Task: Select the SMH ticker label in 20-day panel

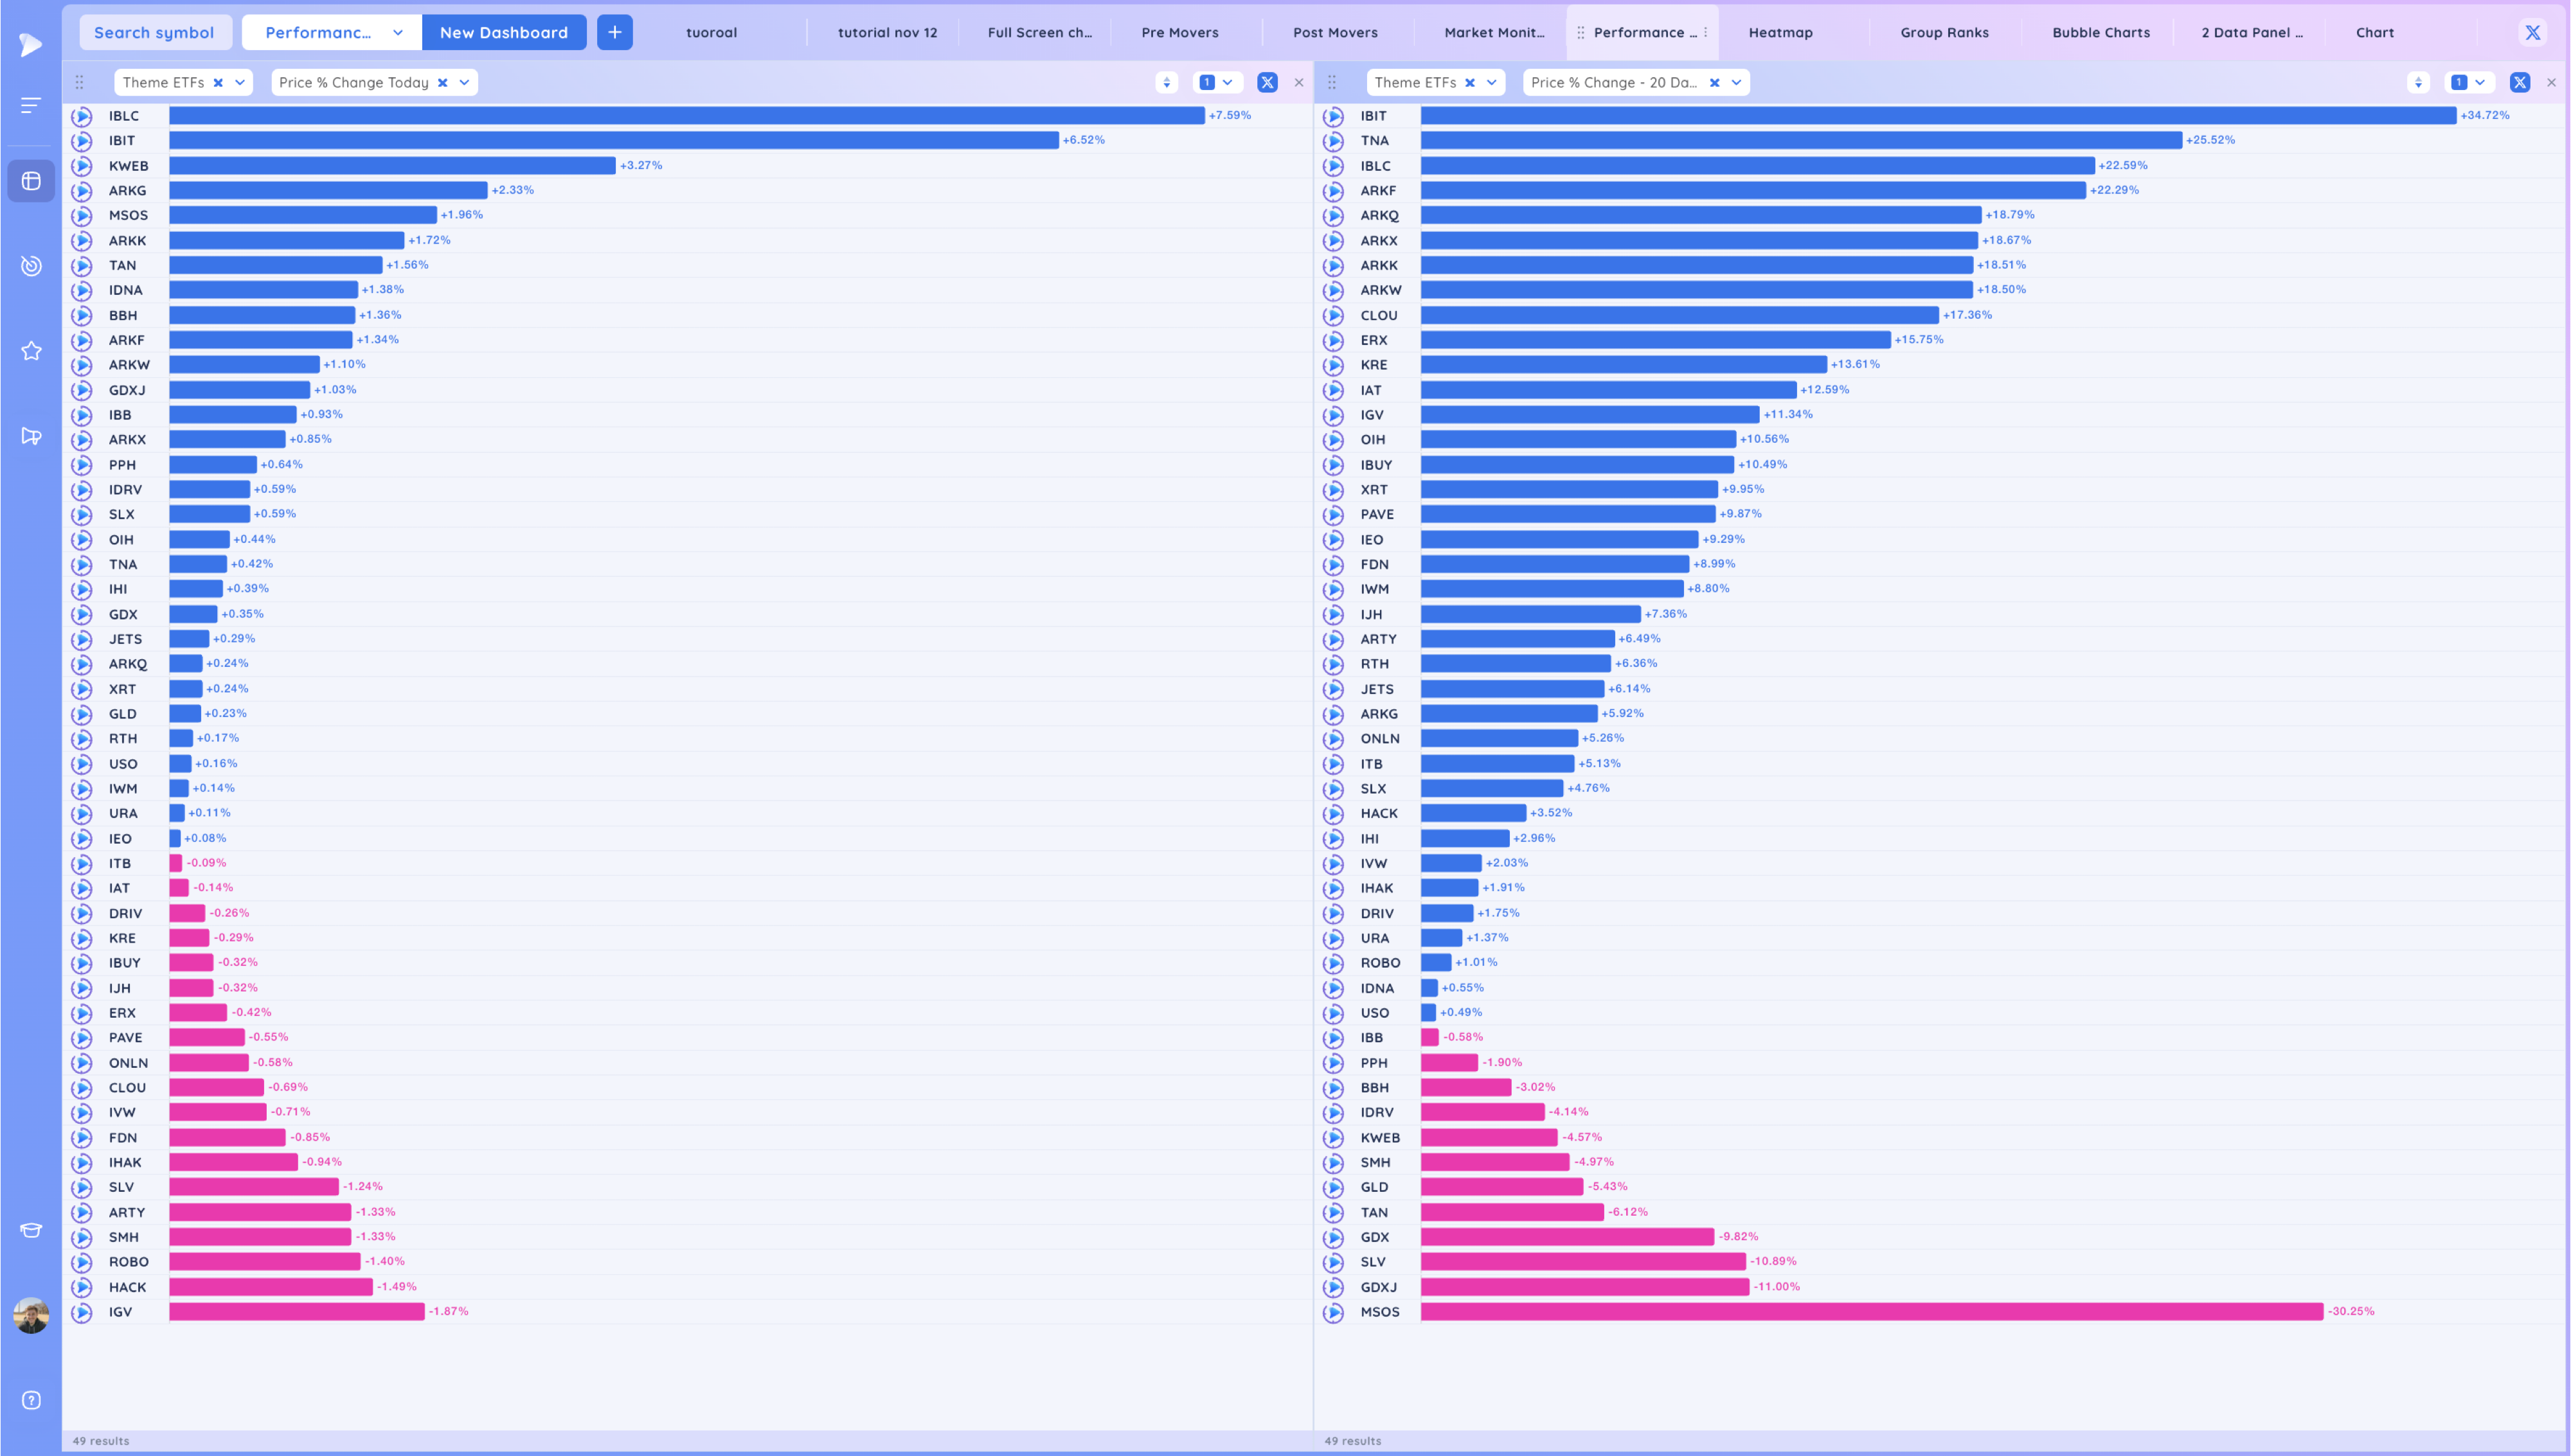Action: (x=1375, y=1162)
